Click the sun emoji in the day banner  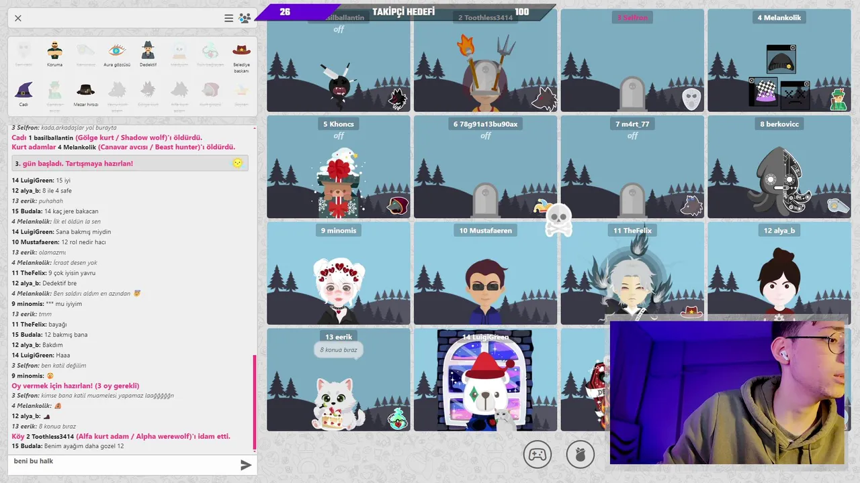click(237, 163)
